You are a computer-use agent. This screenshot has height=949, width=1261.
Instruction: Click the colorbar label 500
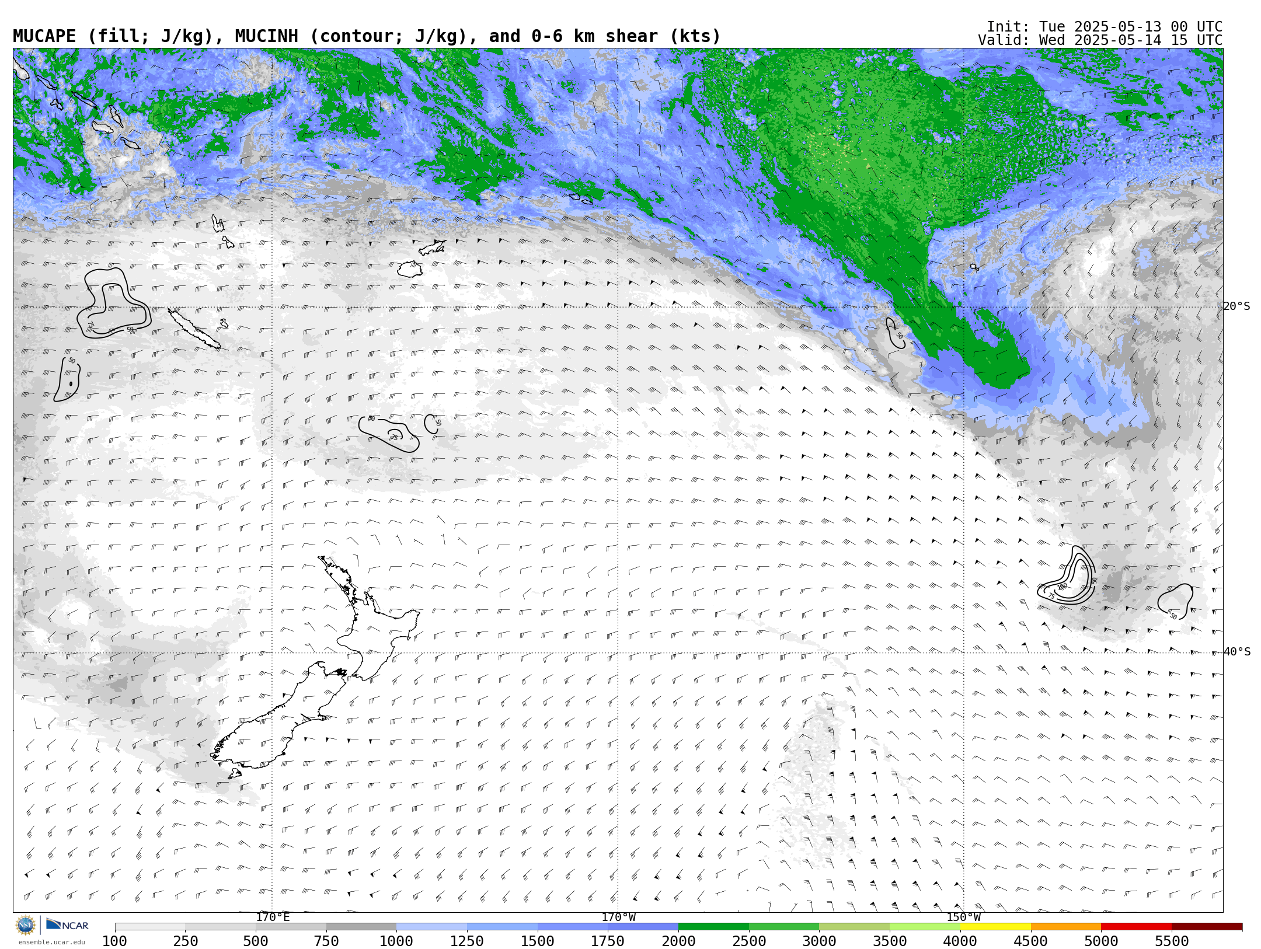pyautogui.click(x=256, y=941)
